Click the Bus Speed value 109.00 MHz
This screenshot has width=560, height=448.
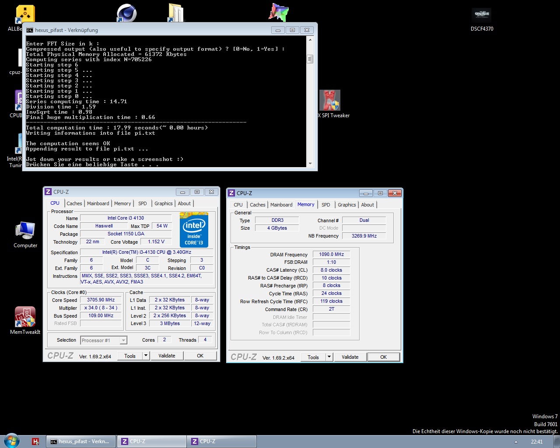101,316
